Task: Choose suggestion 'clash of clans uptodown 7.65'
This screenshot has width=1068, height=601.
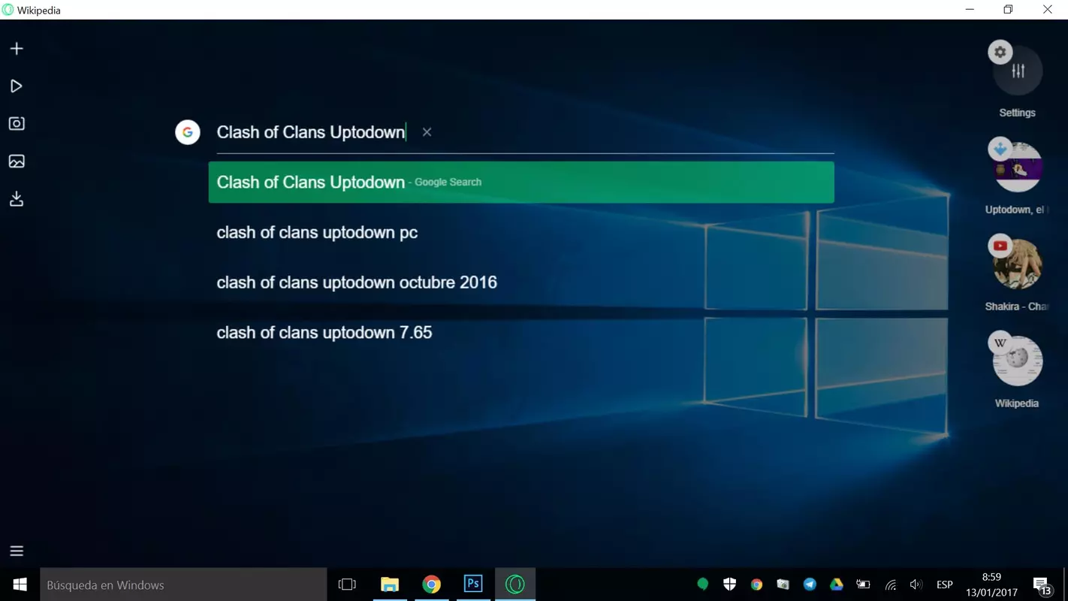Action: pos(324,333)
